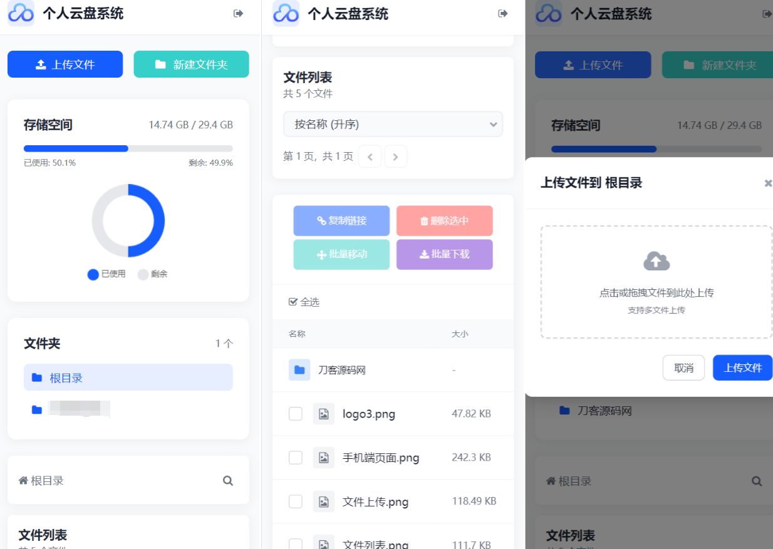
Task: Toggle the 全选 select-all checkbox
Action: (293, 302)
